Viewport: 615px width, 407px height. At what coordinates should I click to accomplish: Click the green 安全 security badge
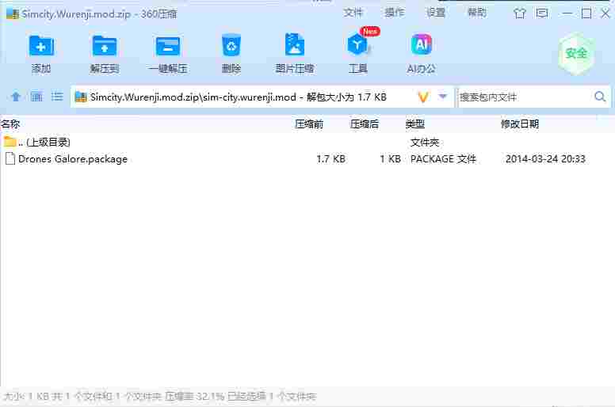click(x=576, y=54)
